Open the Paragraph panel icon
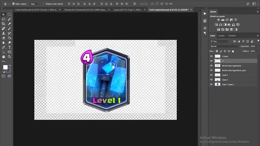 pyautogui.click(x=205, y=33)
